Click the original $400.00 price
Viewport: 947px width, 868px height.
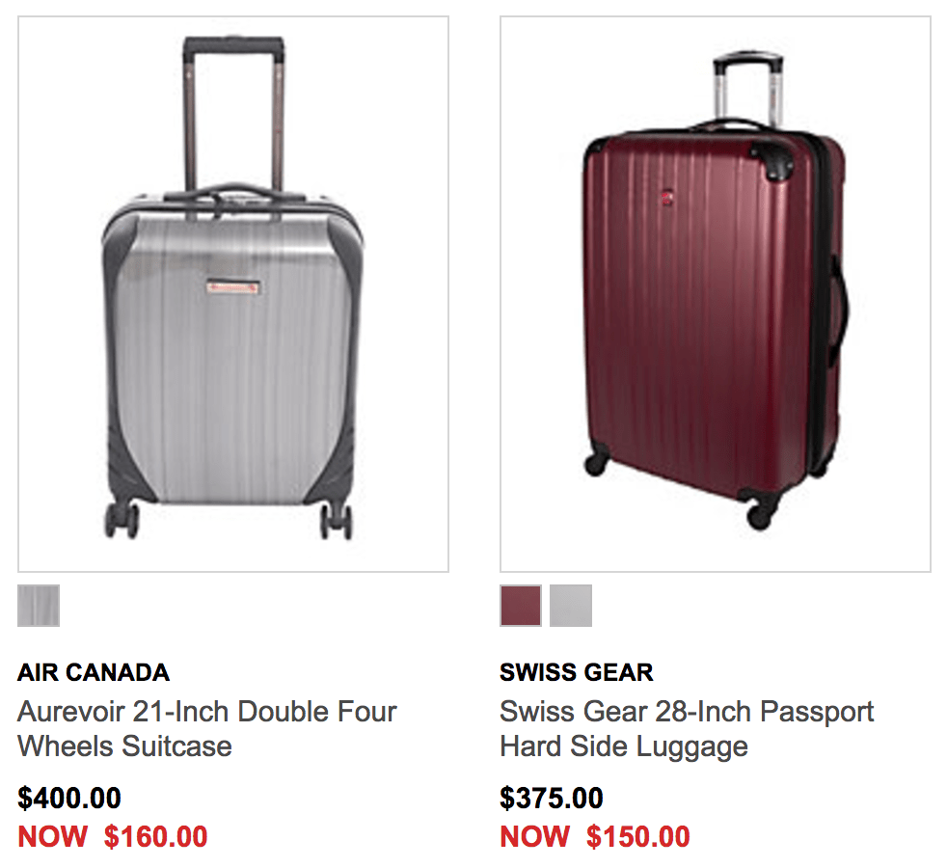coord(69,798)
